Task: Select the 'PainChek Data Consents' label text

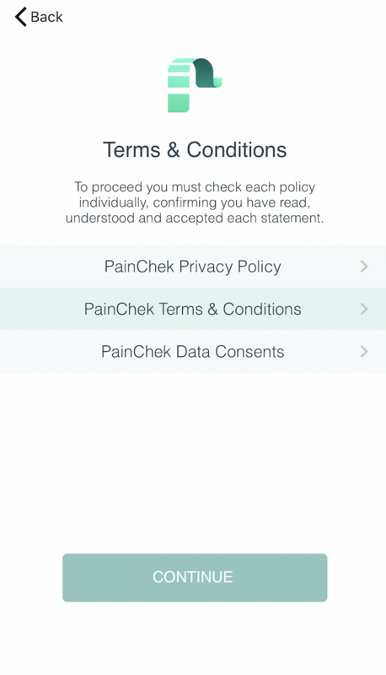Action: tap(192, 352)
